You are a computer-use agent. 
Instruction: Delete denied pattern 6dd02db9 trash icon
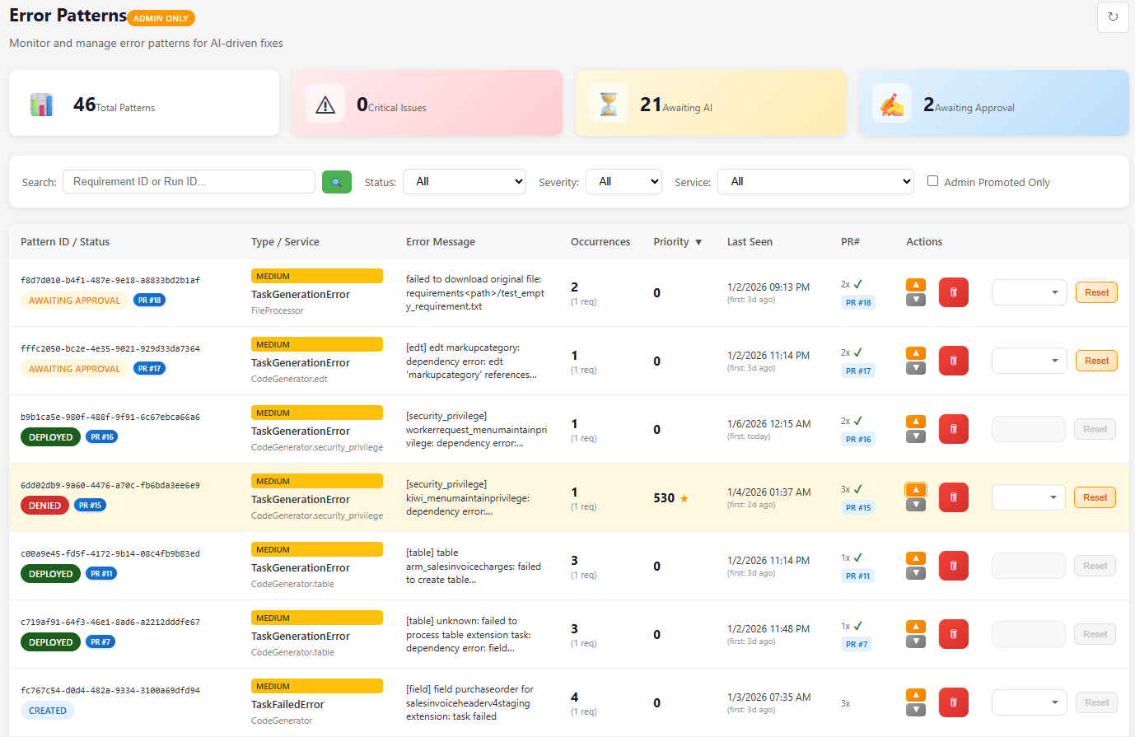[x=954, y=497]
